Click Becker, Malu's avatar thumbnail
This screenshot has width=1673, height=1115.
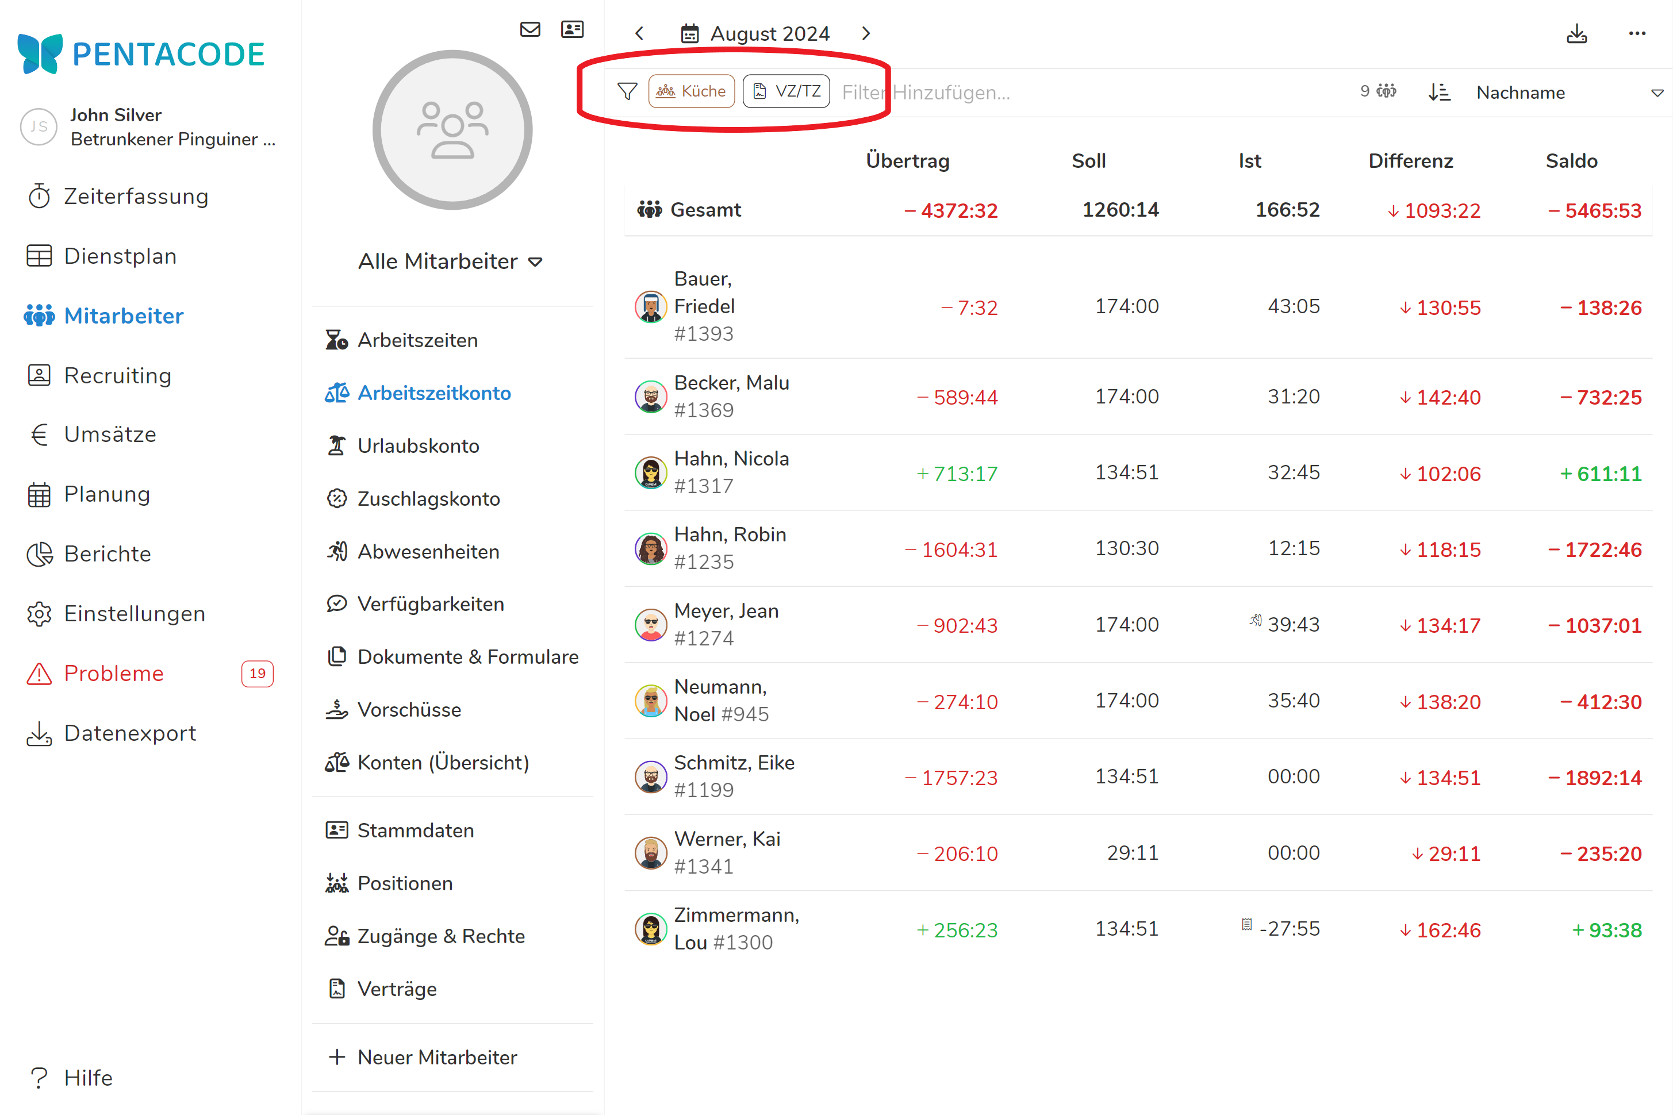point(650,397)
